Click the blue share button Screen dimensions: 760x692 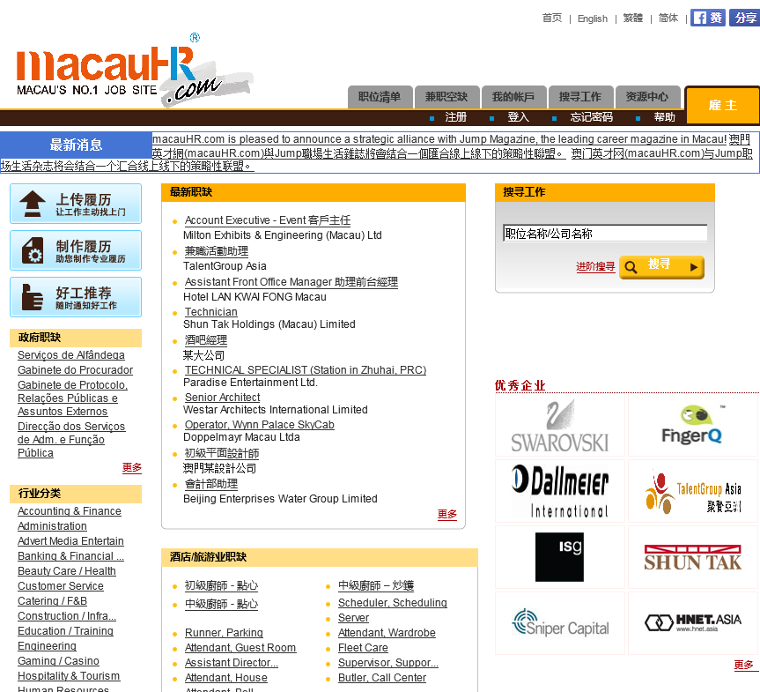(744, 18)
